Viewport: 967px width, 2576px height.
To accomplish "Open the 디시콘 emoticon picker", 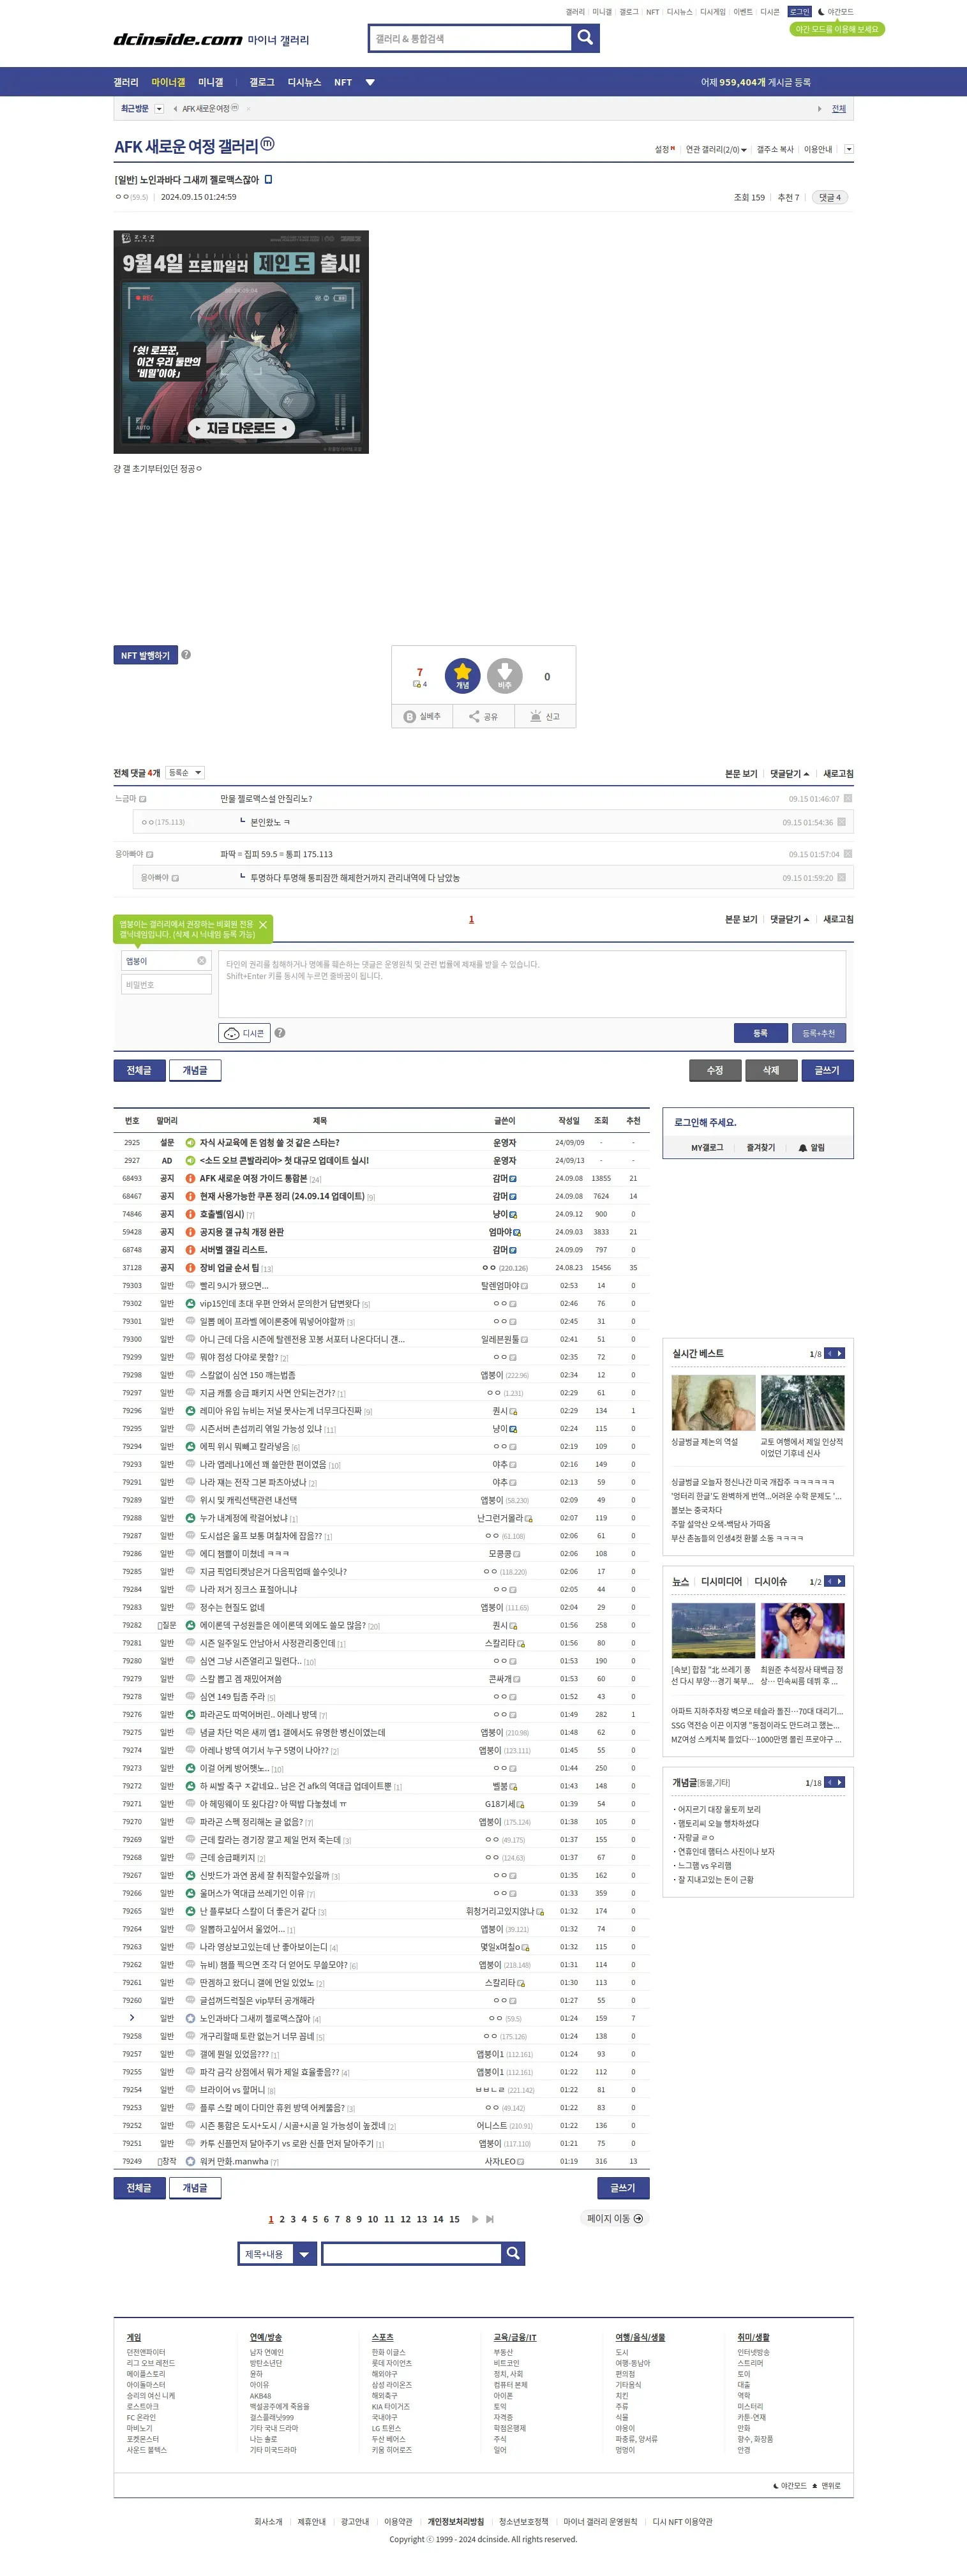I will point(244,1033).
